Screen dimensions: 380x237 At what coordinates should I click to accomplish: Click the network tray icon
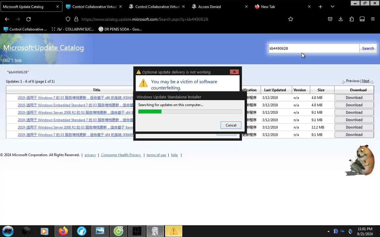point(343,231)
